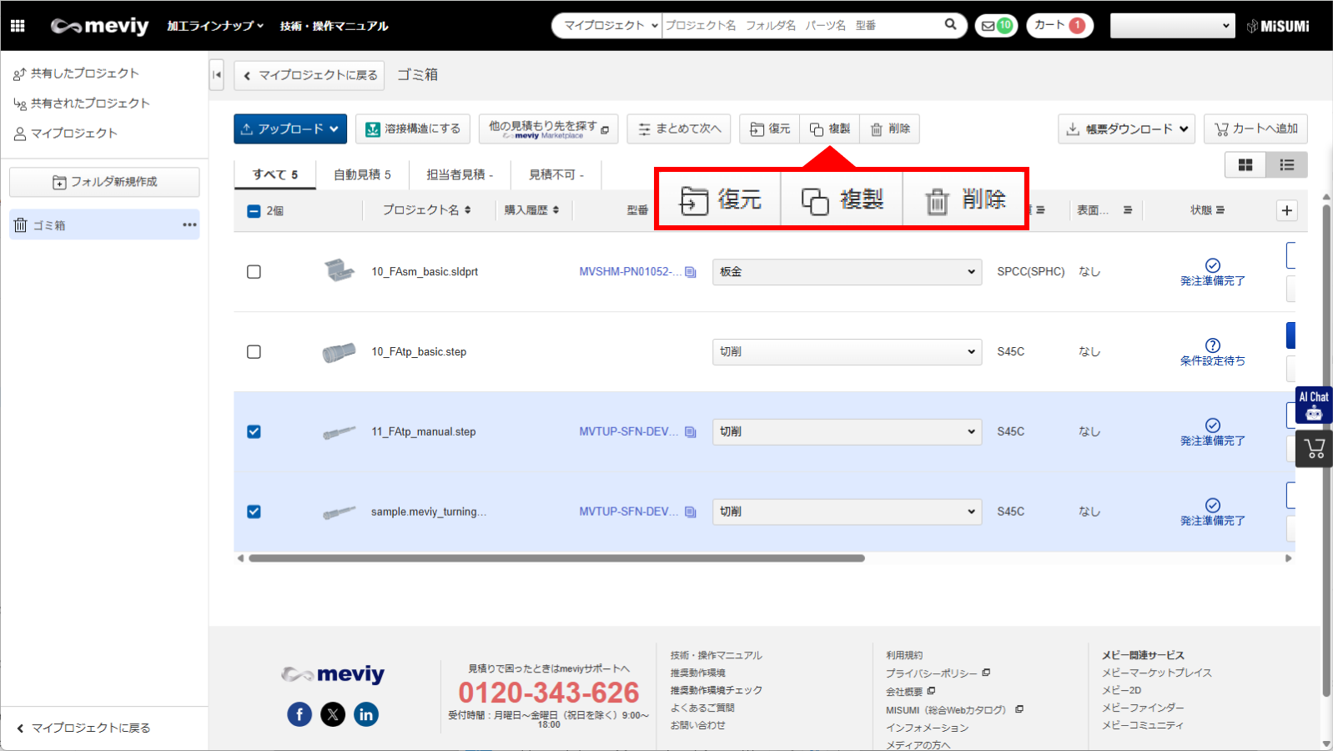Open the アップロード dropdown button
This screenshot has width=1333, height=751.
pyautogui.click(x=289, y=129)
